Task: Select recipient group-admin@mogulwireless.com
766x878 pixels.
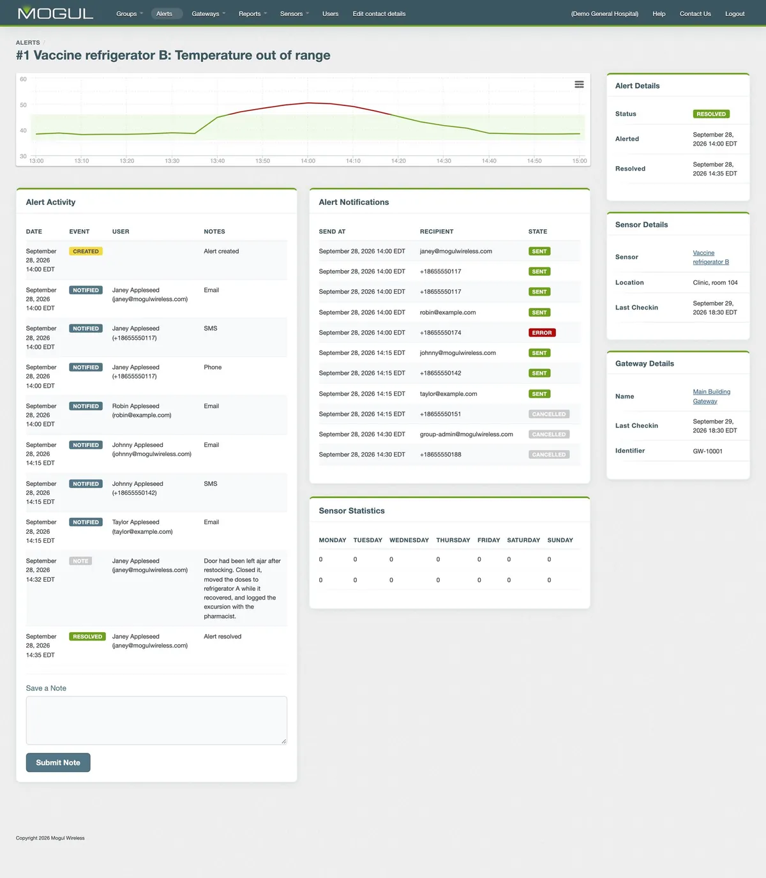Action: (466, 434)
